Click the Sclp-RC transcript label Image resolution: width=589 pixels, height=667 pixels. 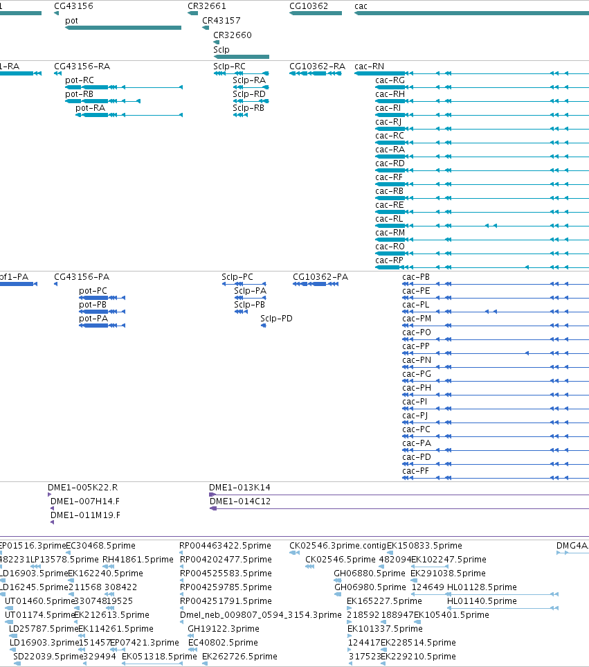pyautogui.click(x=230, y=66)
